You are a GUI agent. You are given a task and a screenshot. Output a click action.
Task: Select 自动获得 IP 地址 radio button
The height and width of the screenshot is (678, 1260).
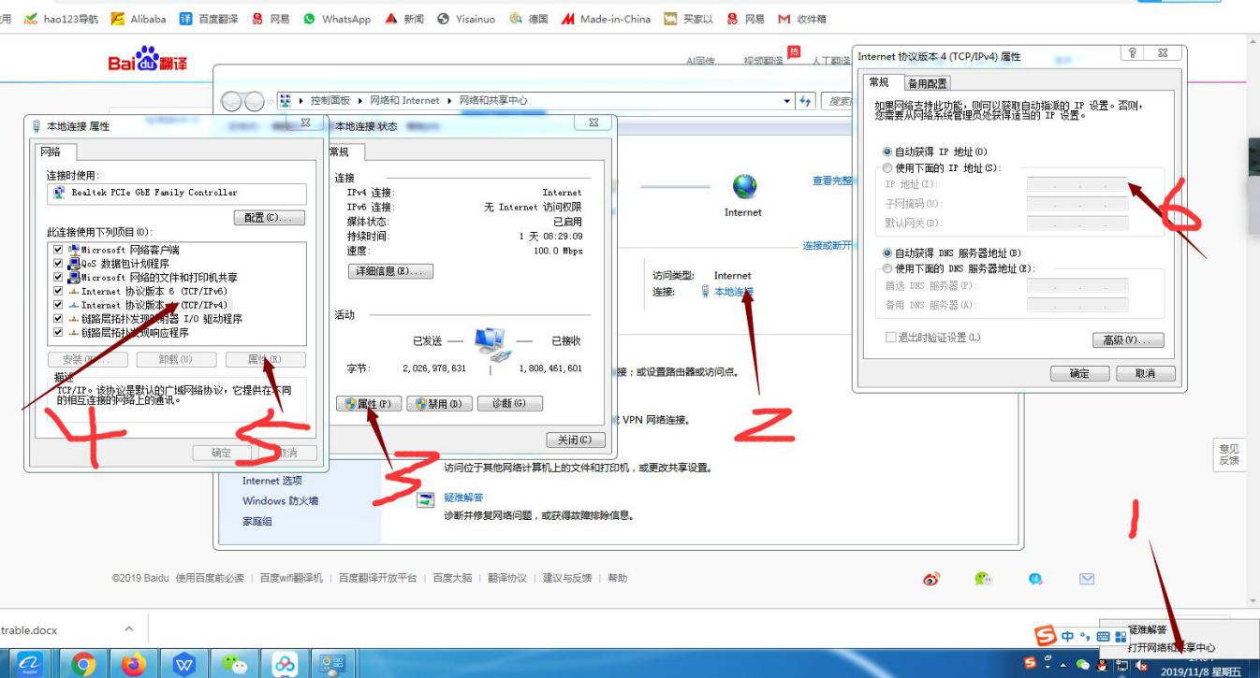(887, 151)
